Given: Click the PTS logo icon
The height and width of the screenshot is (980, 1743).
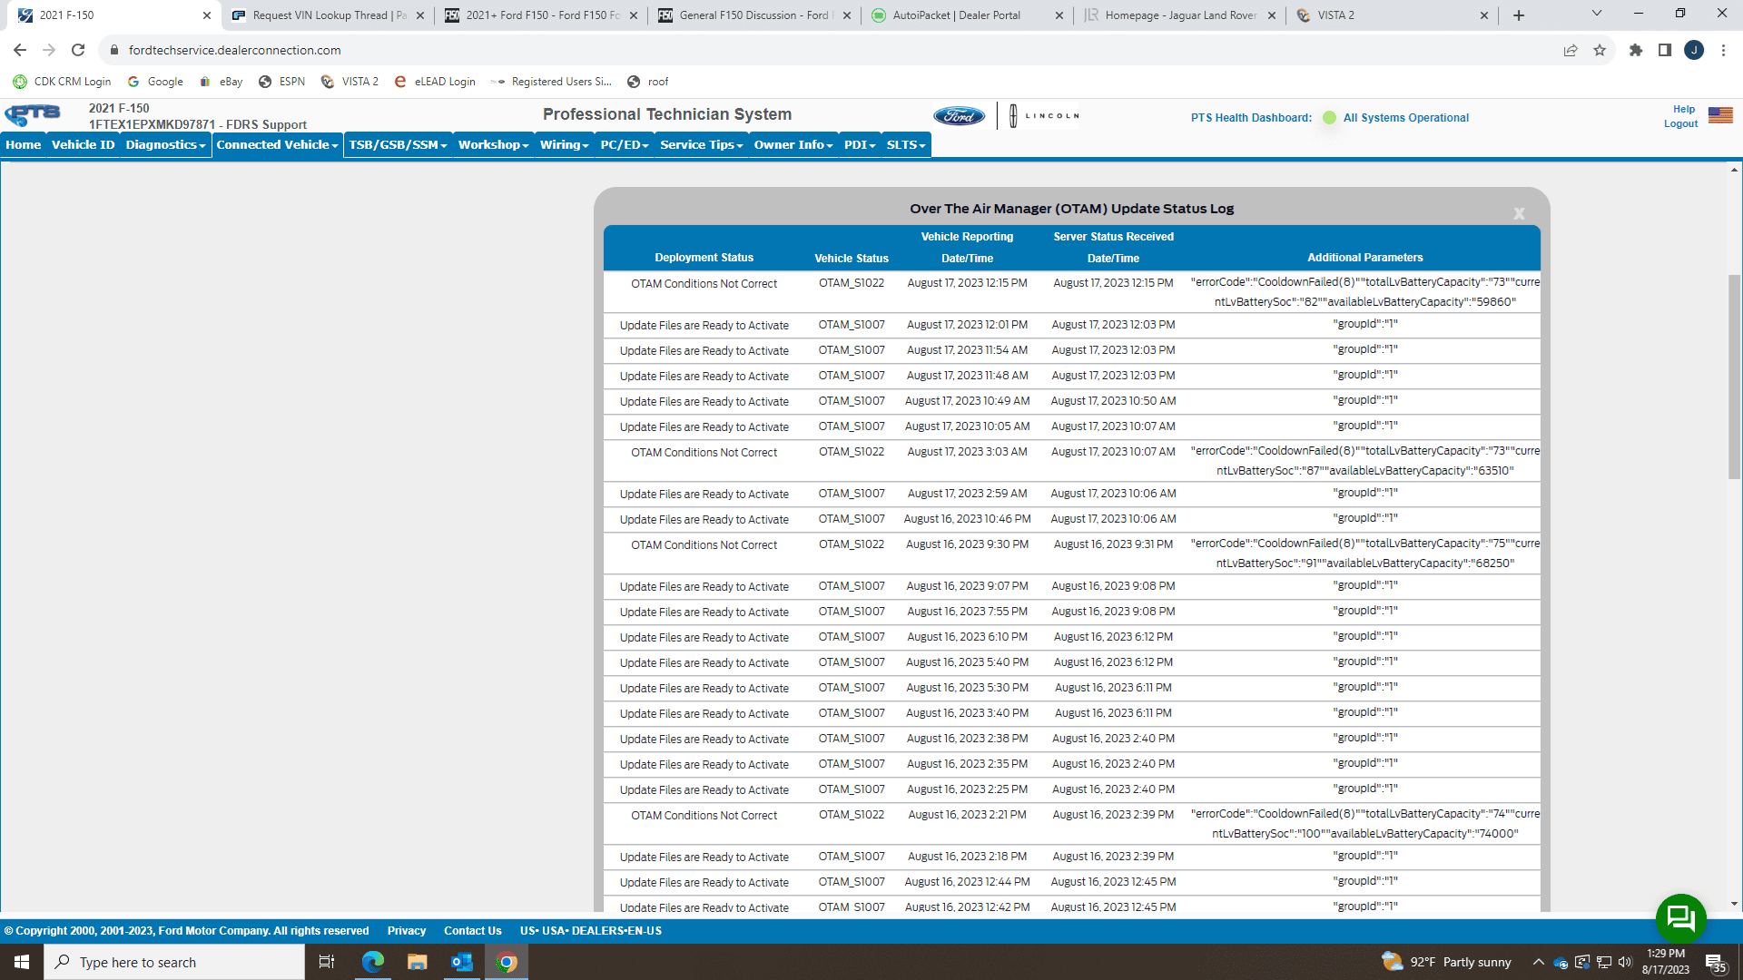Looking at the screenshot, I should 33,114.
